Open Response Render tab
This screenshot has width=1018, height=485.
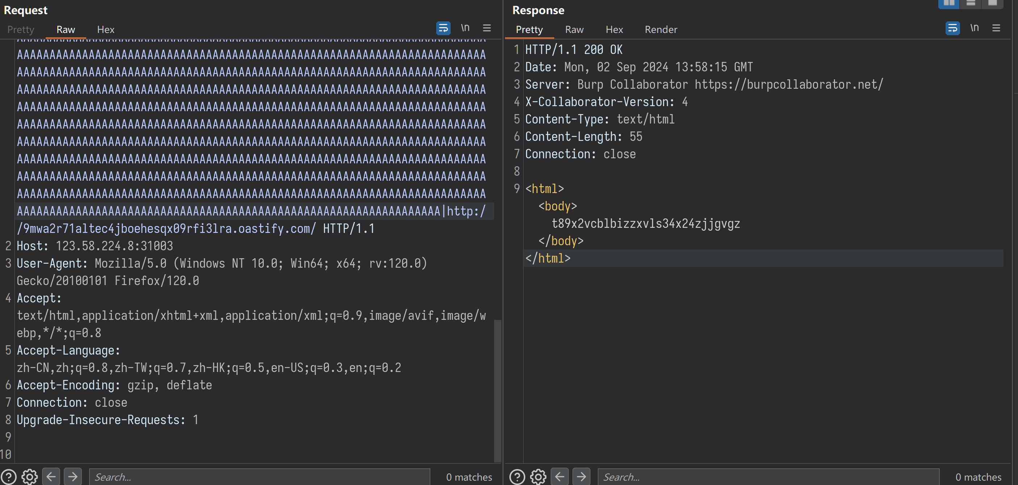click(x=661, y=30)
